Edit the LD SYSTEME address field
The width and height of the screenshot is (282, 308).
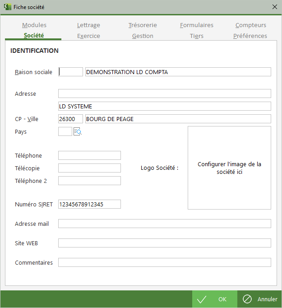click(164, 106)
